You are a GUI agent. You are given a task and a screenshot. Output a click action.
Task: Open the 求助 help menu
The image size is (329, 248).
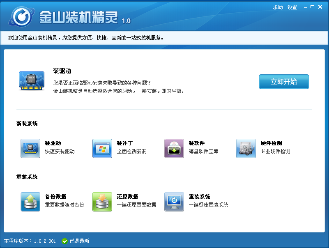278,7
